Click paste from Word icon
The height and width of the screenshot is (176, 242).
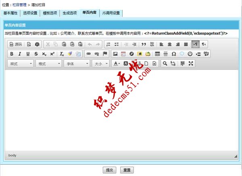click(80, 44)
